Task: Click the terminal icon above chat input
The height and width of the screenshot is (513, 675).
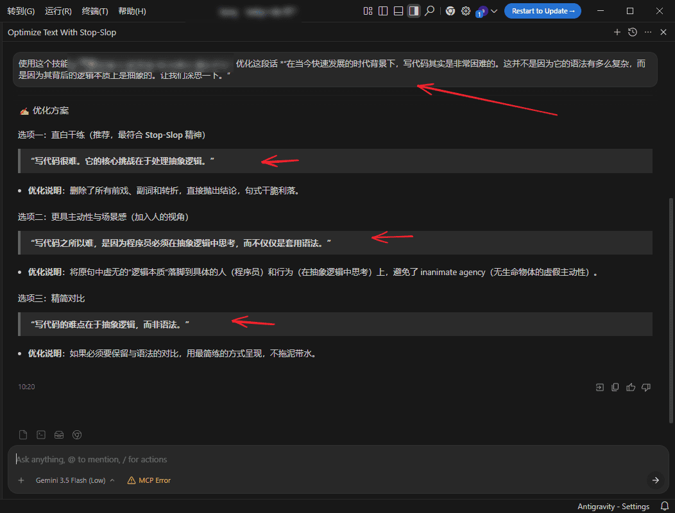Action: [41, 435]
